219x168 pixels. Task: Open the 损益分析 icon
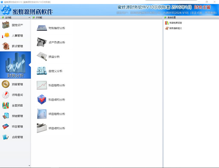(42, 57)
